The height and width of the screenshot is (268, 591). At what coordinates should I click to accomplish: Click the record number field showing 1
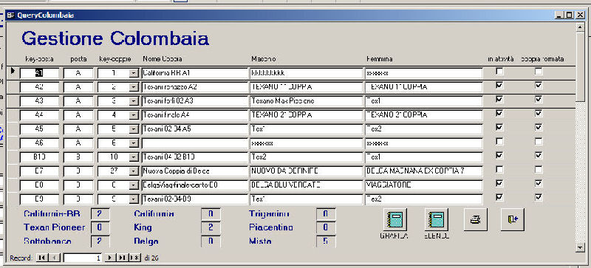click(83, 258)
